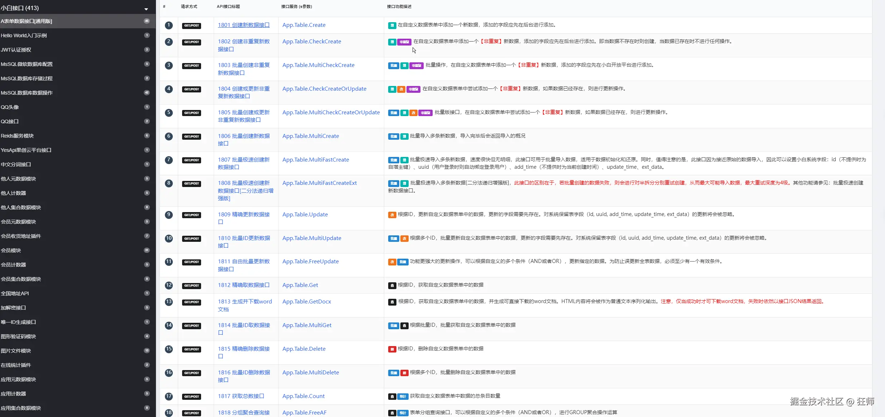Click the purple 非重复 badge for App.Table.CheckCreate
This screenshot has width=885, height=417.
point(404,42)
